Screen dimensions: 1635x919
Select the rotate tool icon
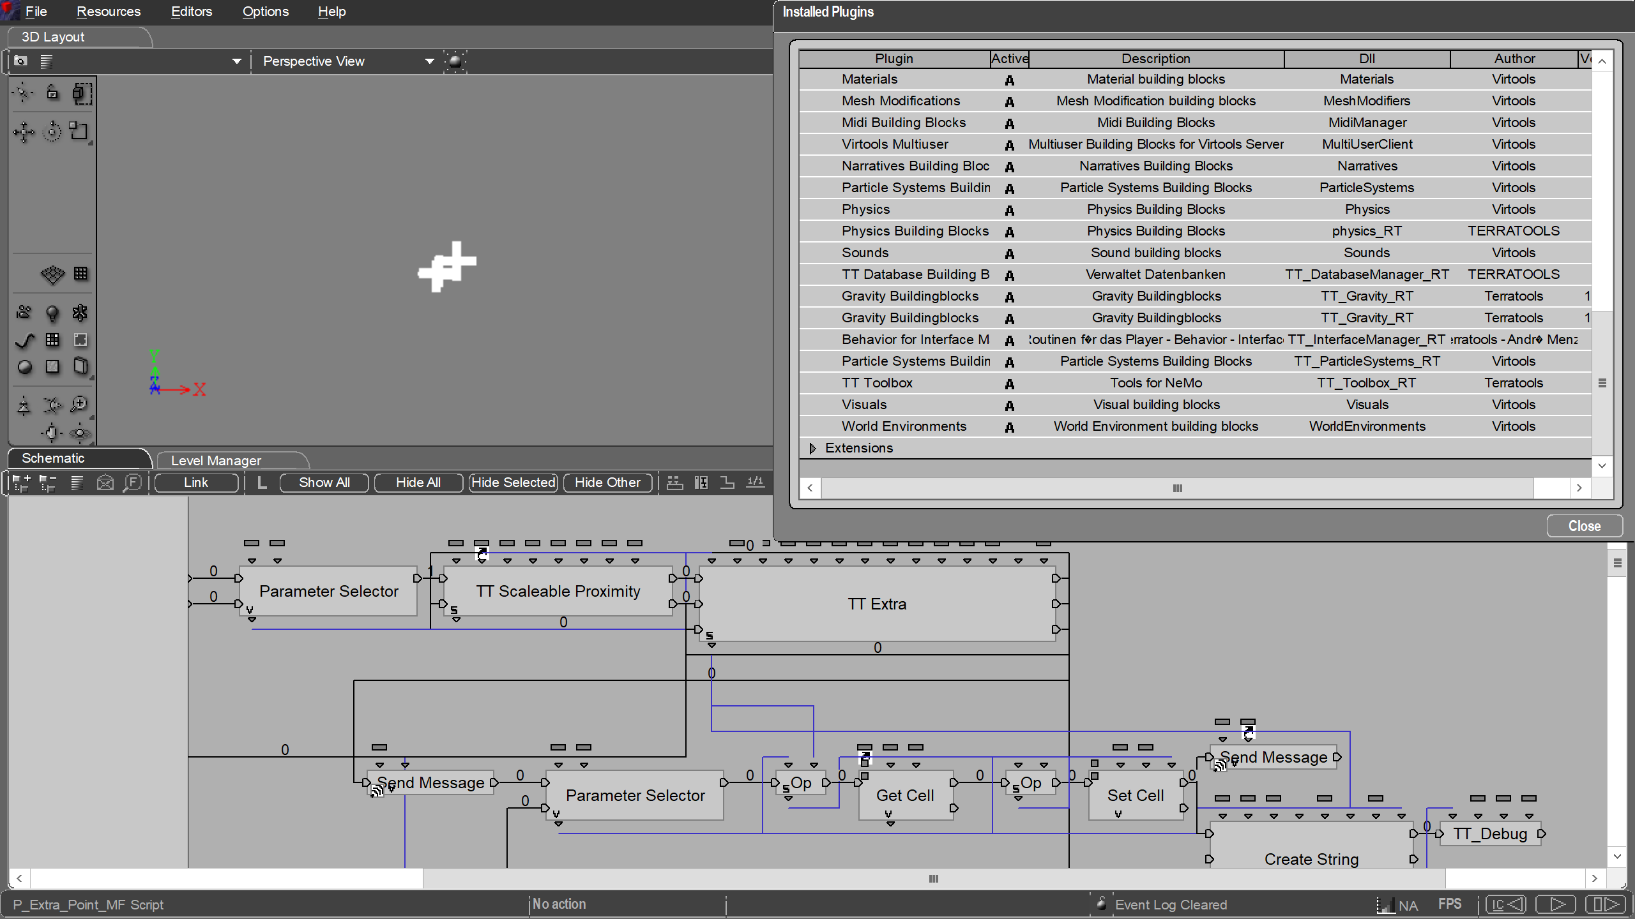pyautogui.click(x=52, y=132)
